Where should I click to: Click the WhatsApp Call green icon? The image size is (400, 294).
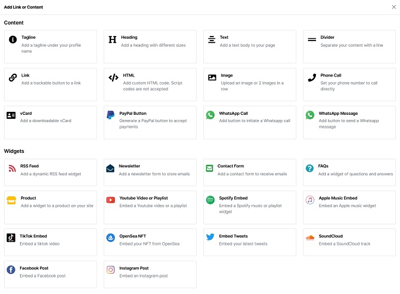[210, 115]
